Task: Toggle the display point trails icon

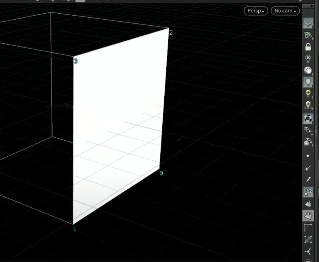Action: click(x=308, y=180)
